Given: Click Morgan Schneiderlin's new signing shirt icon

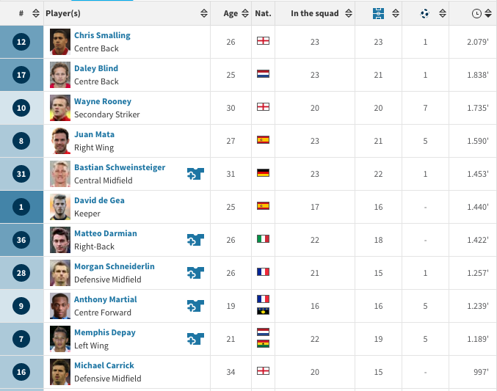Looking at the screenshot, I should (195, 273).
